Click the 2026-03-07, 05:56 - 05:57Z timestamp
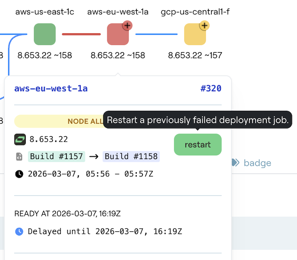The width and height of the screenshot is (297, 260). click(91, 174)
